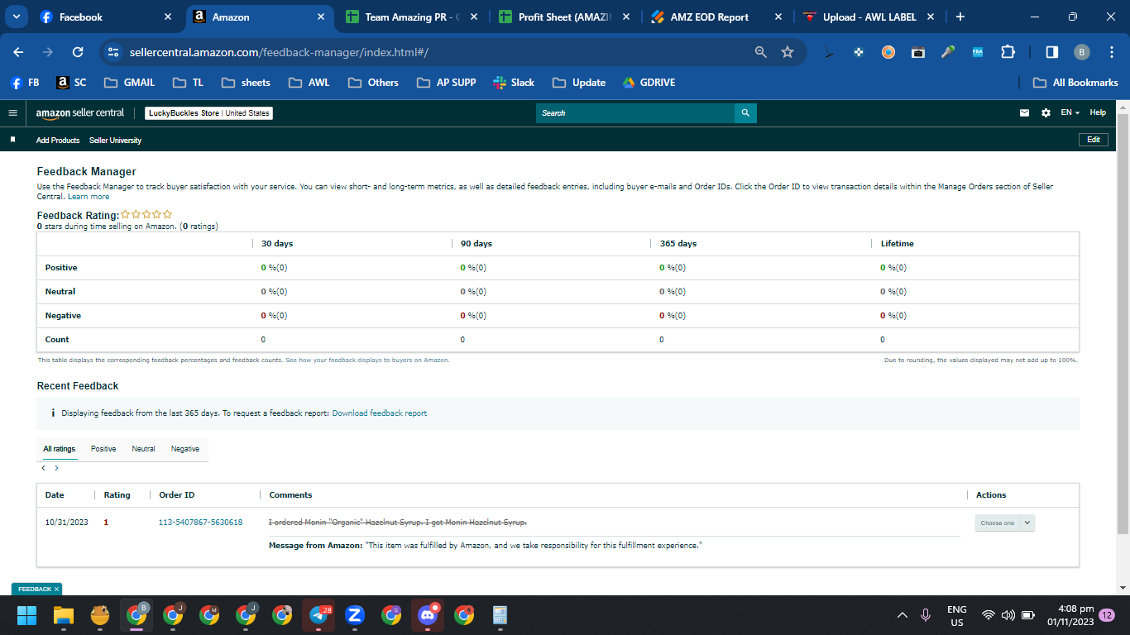Open the Seller University link
1130x635 pixels.
[x=115, y=141]
